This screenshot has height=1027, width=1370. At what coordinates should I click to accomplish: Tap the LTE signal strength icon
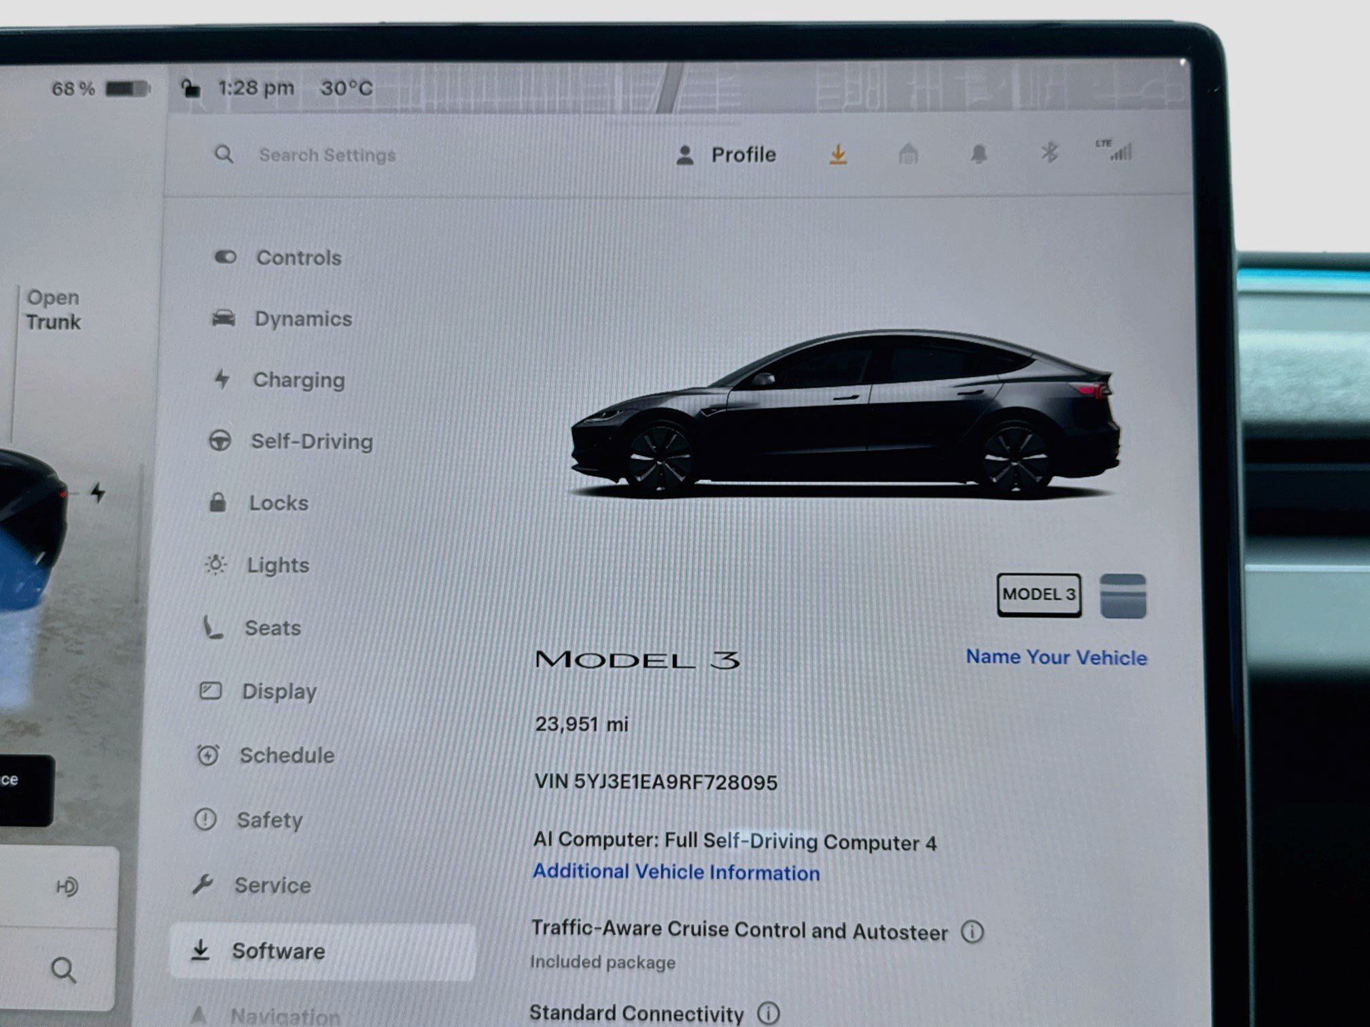coord(1114,149)
